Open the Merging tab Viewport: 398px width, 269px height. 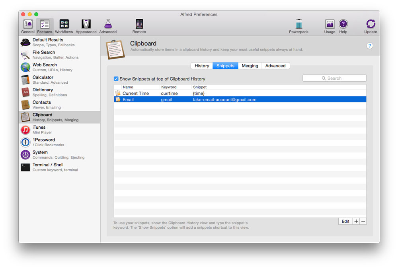click(250, 66)
